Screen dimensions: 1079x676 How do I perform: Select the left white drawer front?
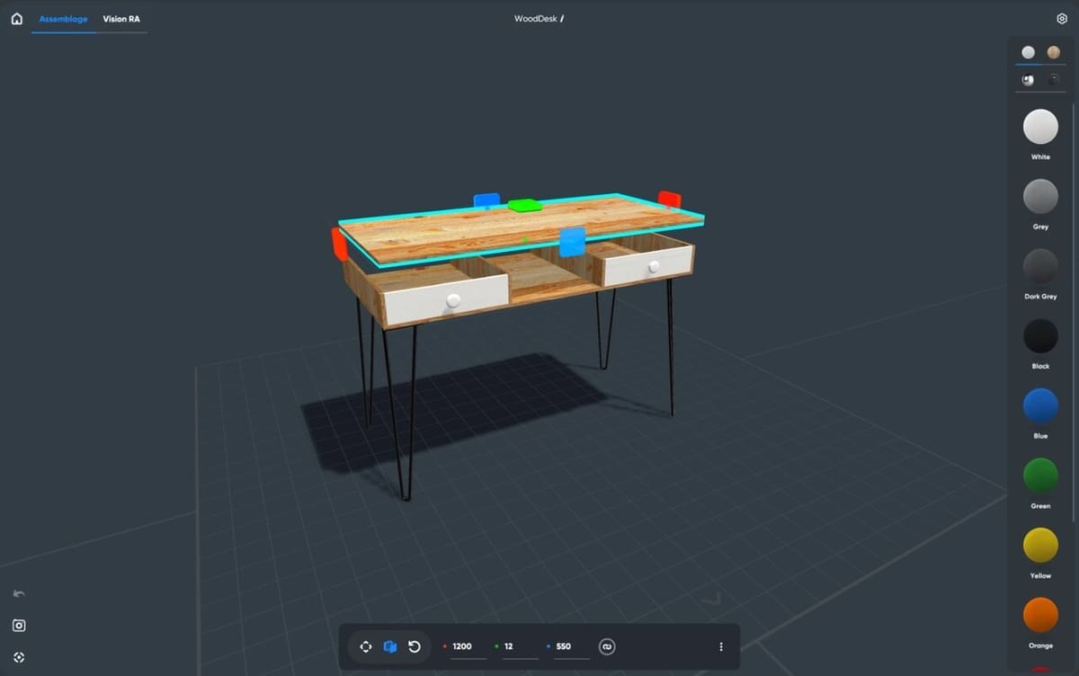click(x=446, y=300)
